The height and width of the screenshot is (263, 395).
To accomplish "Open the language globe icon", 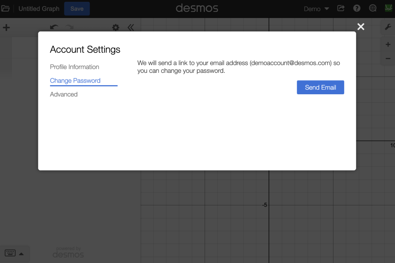I will pyautogui.click(x=372, y=8).
